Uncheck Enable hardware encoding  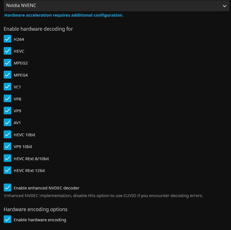coord(8,219)
